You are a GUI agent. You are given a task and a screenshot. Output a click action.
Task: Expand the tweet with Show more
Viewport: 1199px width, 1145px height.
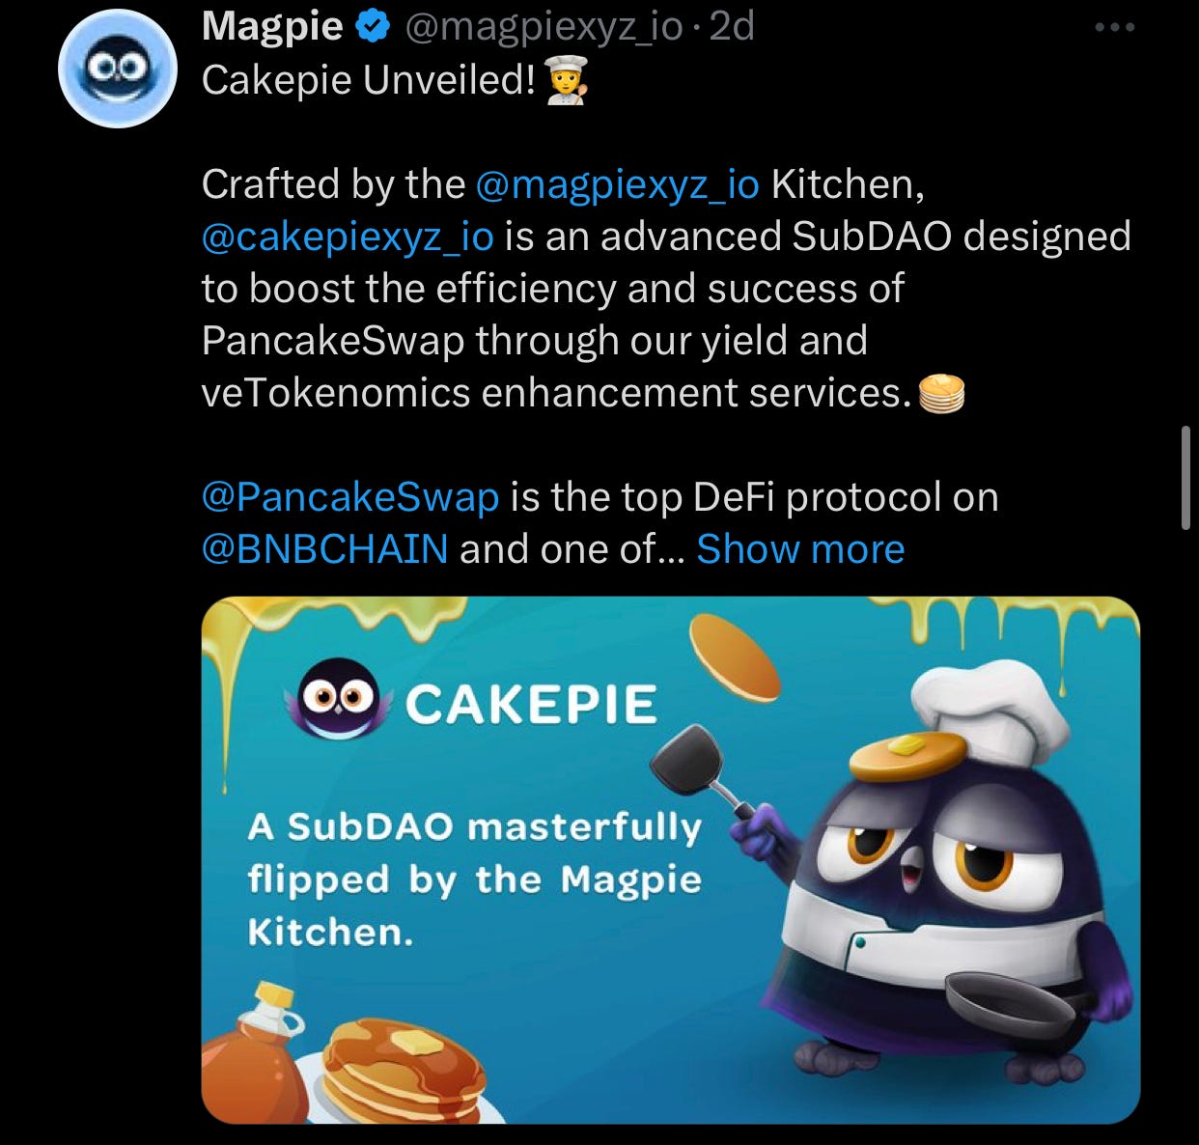point(800,548)
